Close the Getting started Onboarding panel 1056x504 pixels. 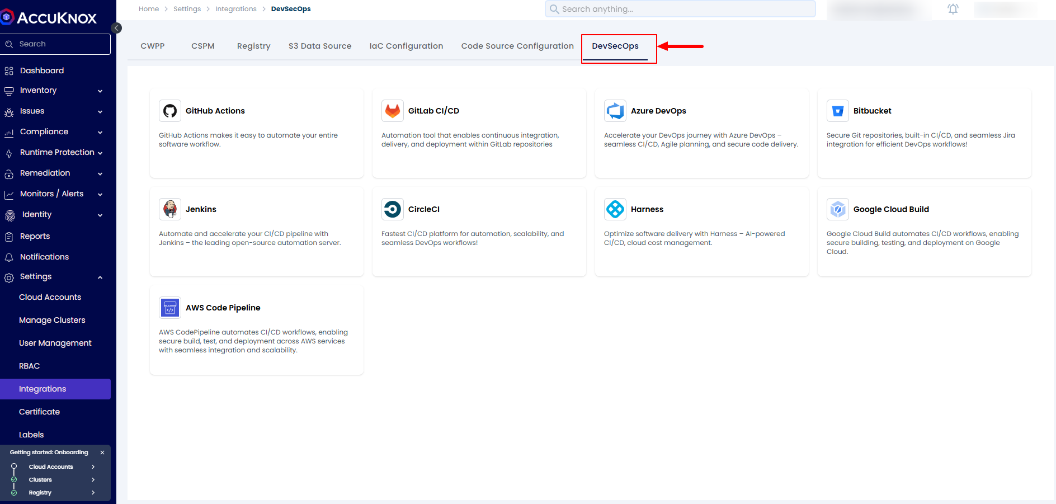pos(102,453)
